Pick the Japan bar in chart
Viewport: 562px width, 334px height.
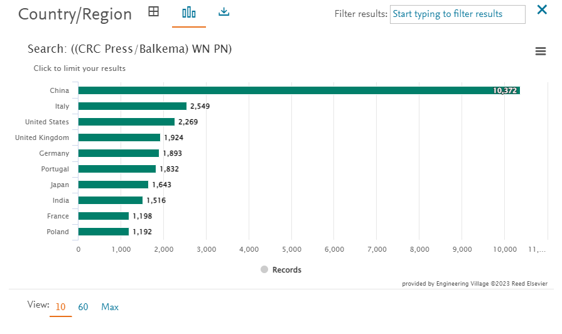113,185
